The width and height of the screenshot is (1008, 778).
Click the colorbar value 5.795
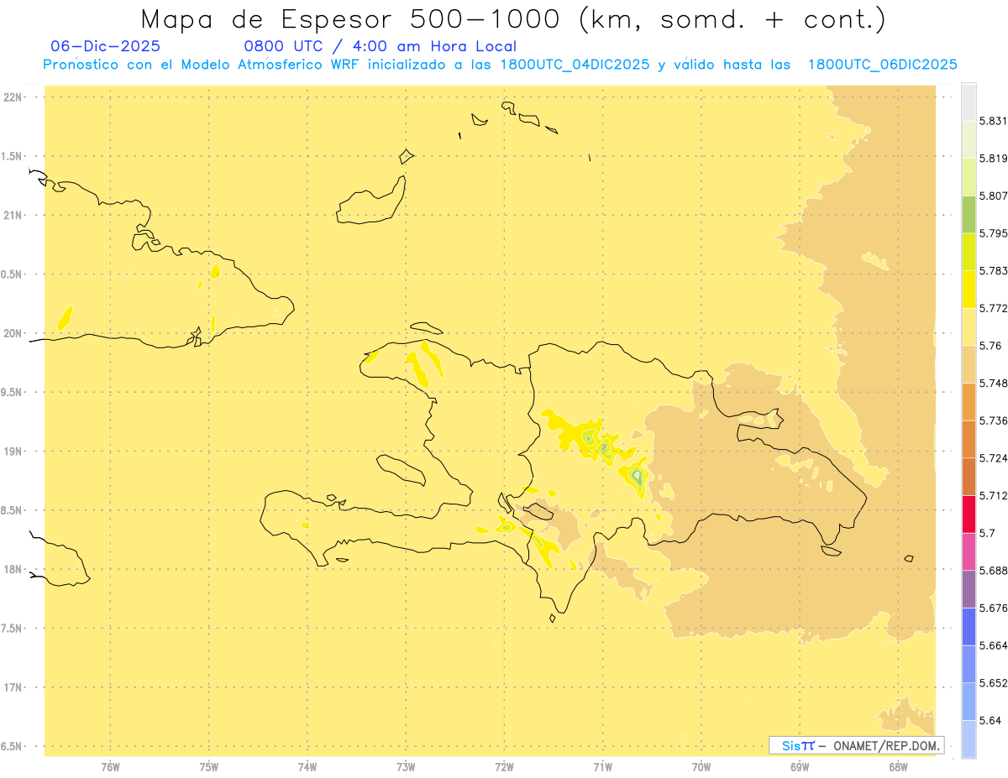993,233
